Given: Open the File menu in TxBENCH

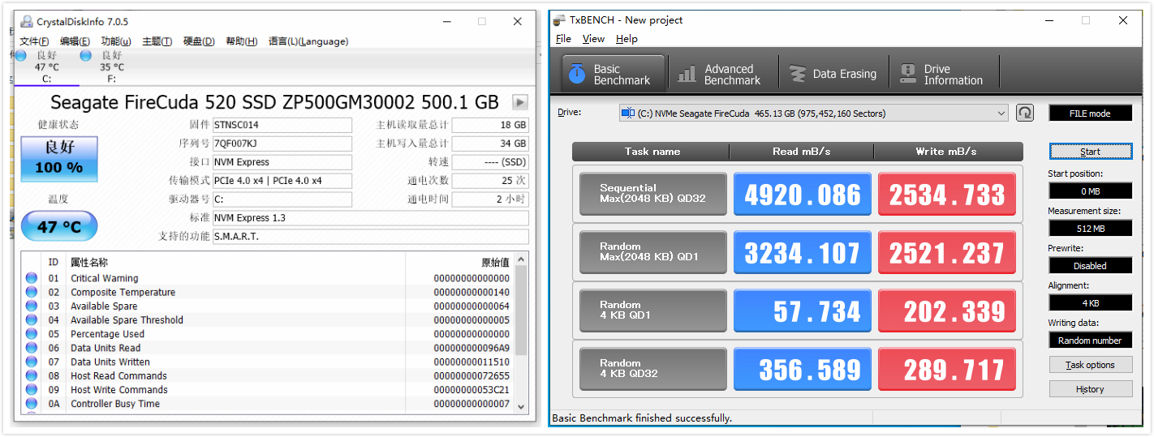Looking at the screenshot, I should coord(564,39).
